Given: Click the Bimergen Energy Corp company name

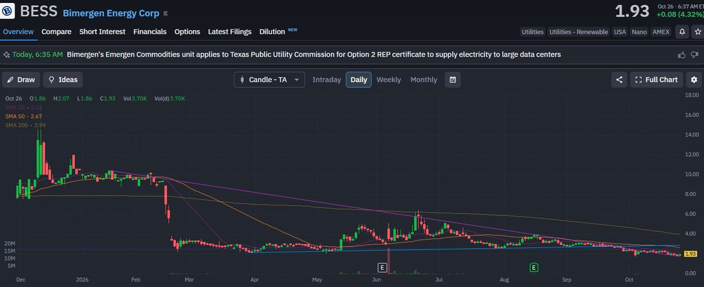Looking at the screenshot, I should click(x=111, y=12).
